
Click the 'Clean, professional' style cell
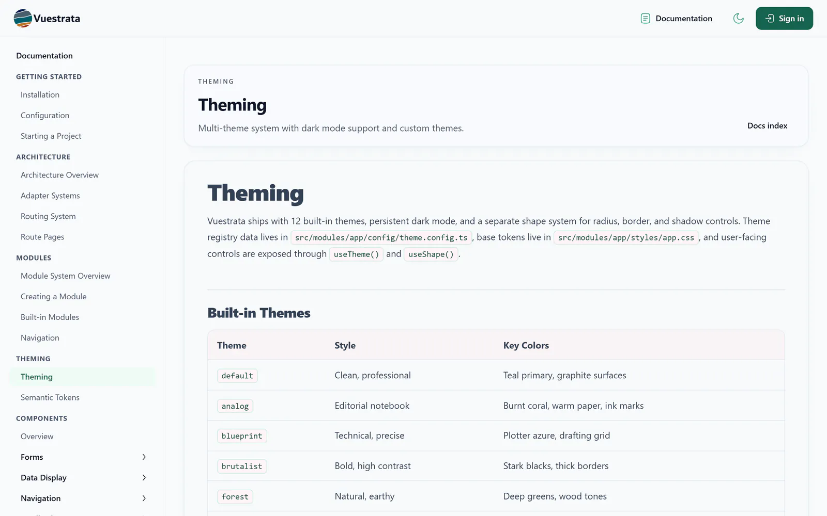[x=373, y=376]
